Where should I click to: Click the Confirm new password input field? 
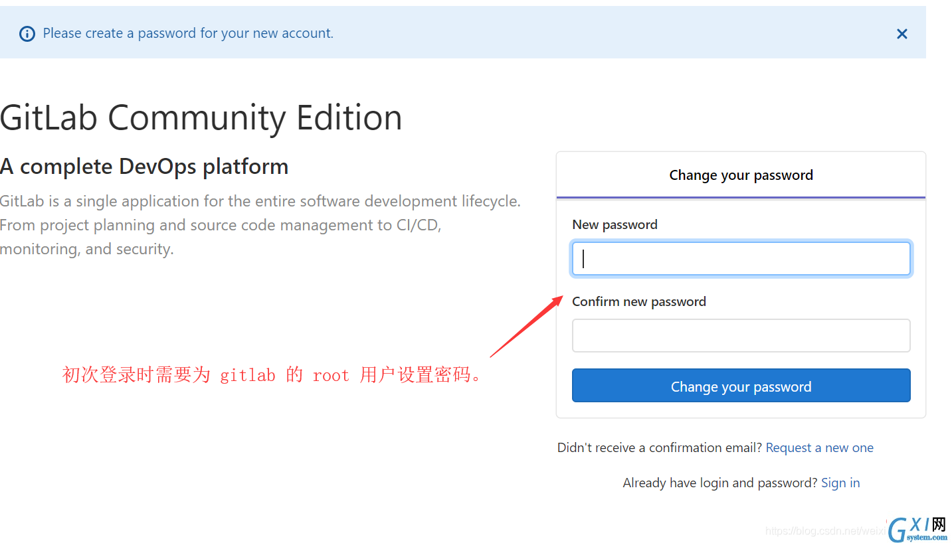[x=741, y=335]
